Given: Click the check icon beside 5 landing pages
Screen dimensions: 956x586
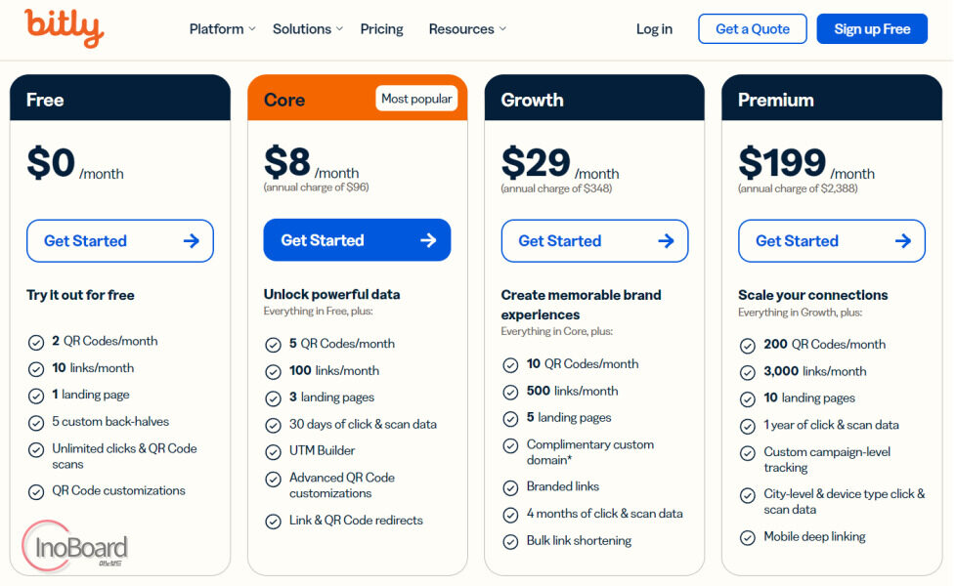Looking at the screenshot, I should (x=510, y=419).
